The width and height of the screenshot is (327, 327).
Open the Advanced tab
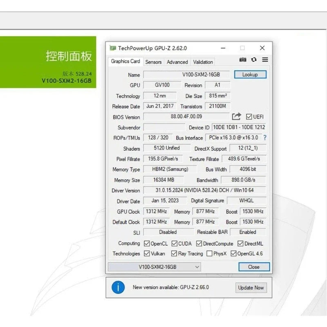pos(177,62)
